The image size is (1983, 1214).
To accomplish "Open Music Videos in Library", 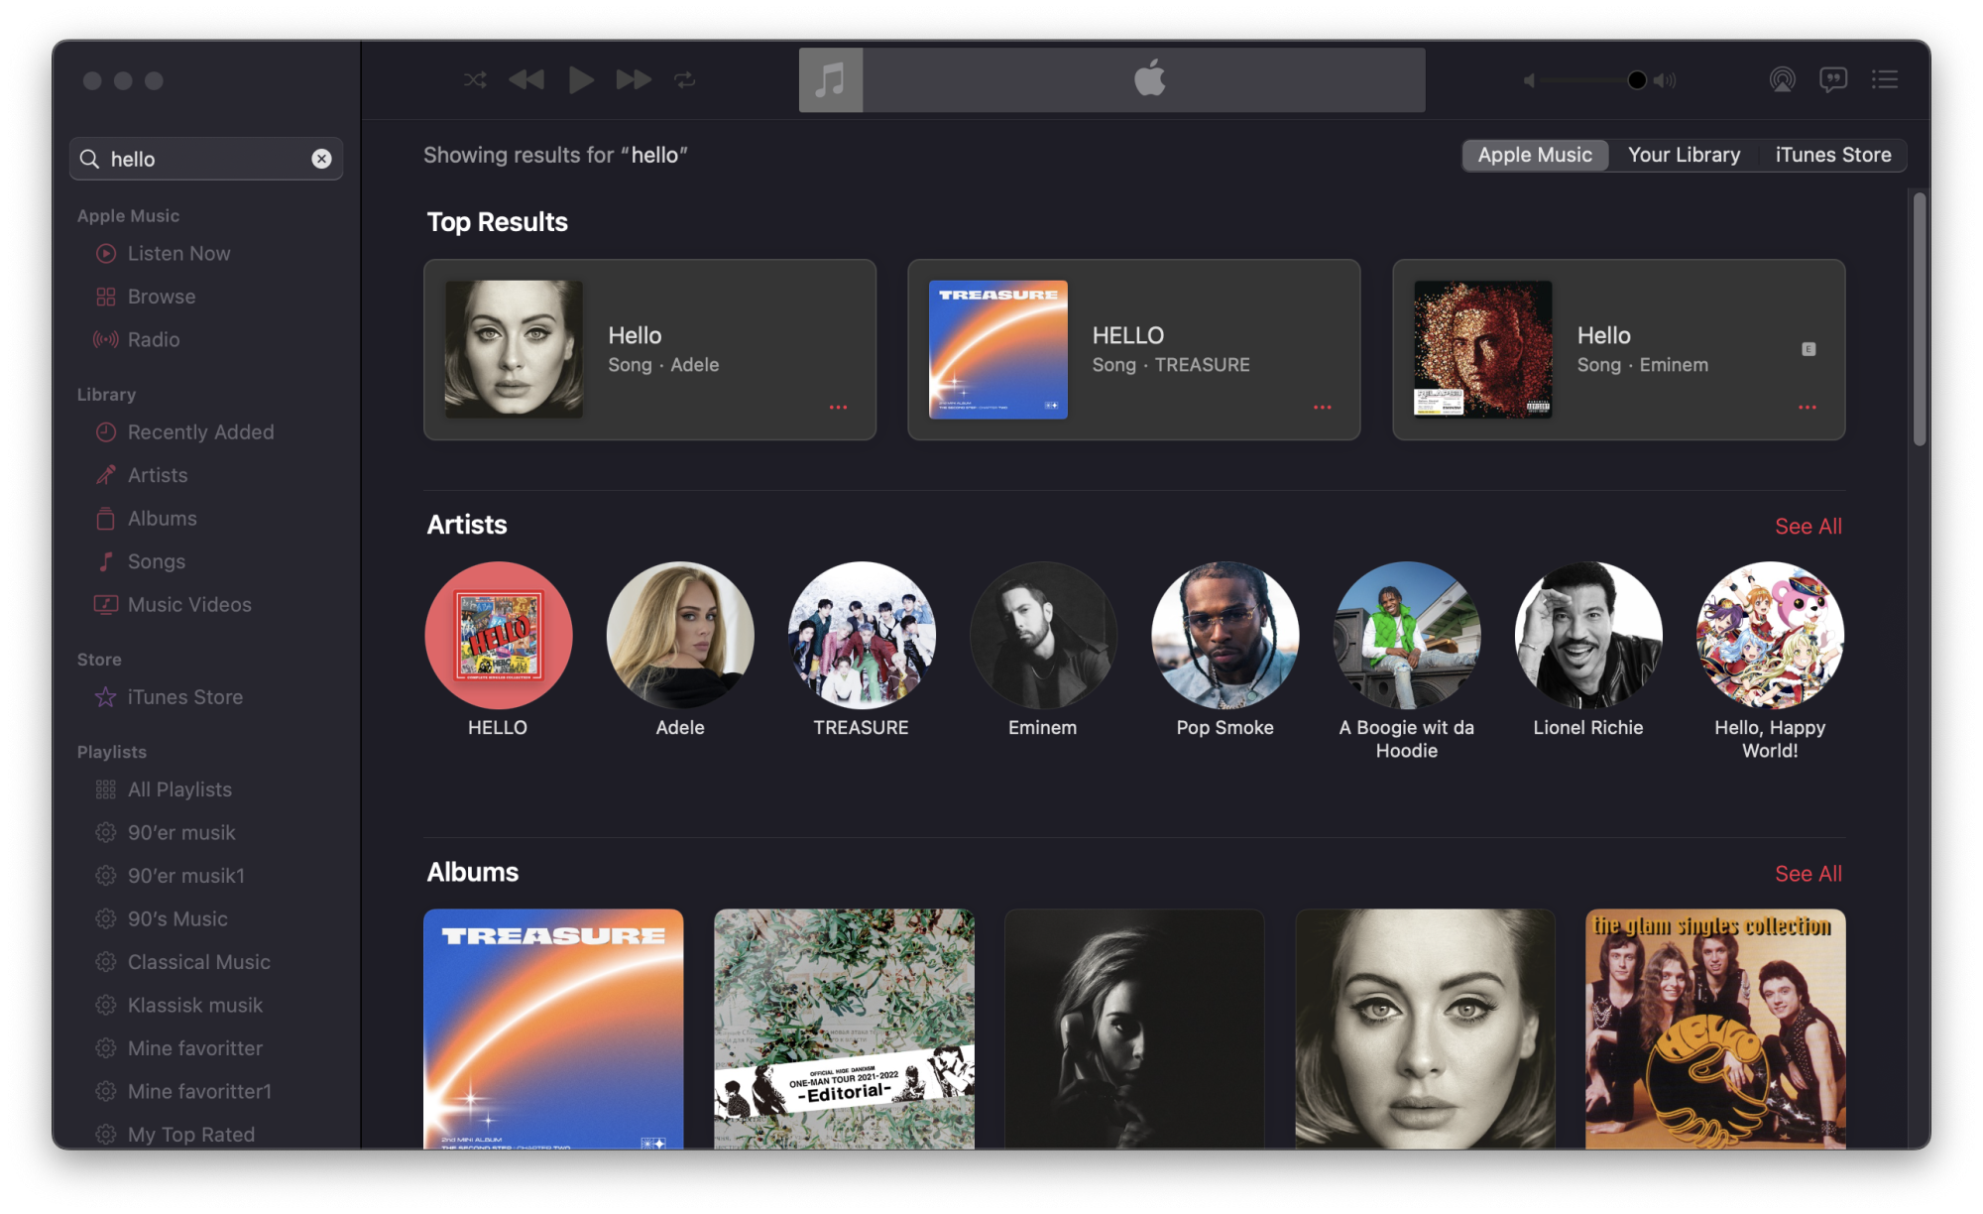I will pos(189,604).
